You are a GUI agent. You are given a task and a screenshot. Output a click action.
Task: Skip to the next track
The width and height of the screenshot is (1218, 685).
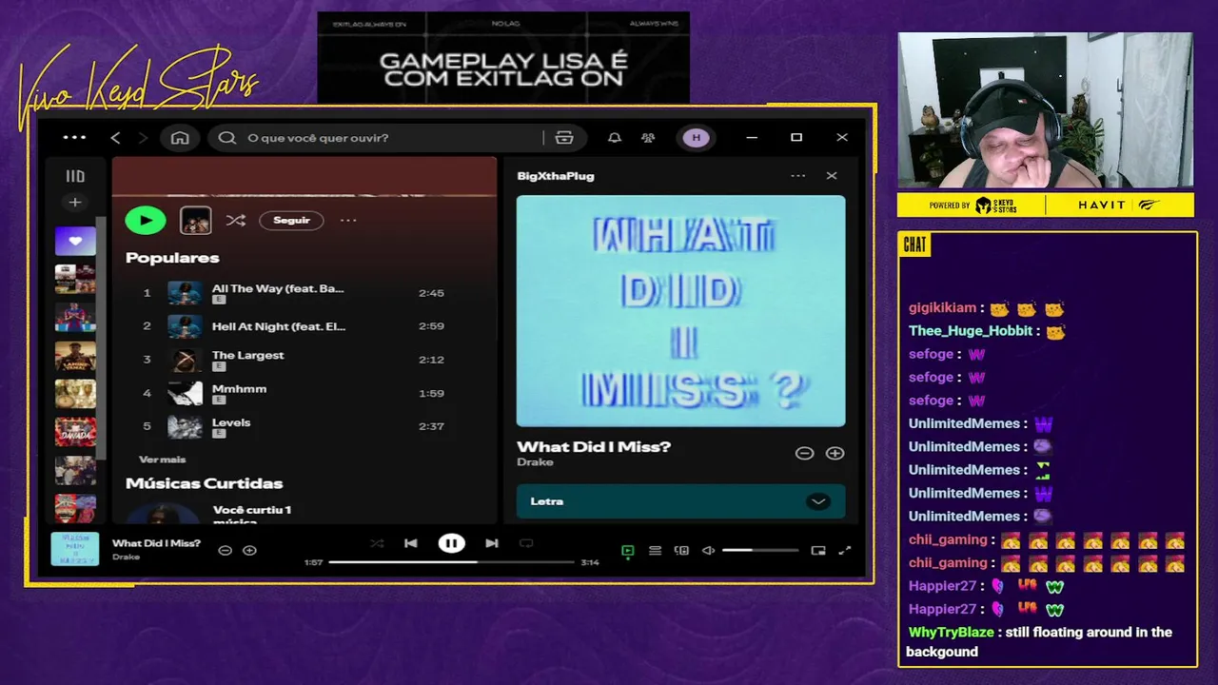(x=492, y=543)
